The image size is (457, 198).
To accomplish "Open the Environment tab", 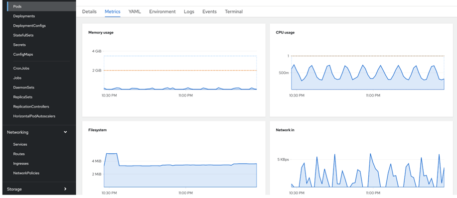I will point(162,11).
